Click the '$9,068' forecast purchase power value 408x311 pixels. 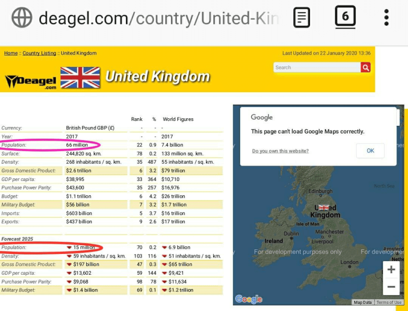click(x=81, y=281)
